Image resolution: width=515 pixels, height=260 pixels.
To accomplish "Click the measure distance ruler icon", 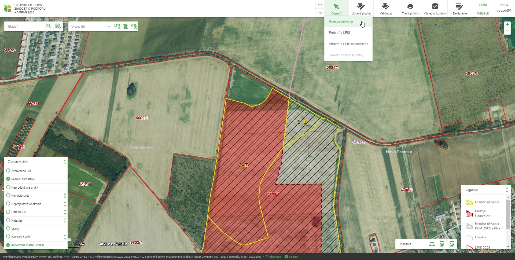I will click(432, 244).
